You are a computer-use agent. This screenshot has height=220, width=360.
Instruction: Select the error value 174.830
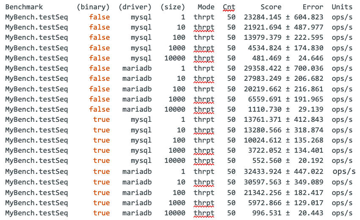pyautogui.click(x=308, y=48)
